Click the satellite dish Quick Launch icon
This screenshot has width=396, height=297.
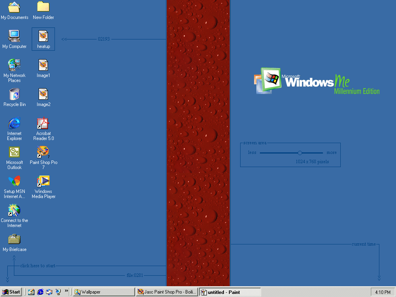58,292
